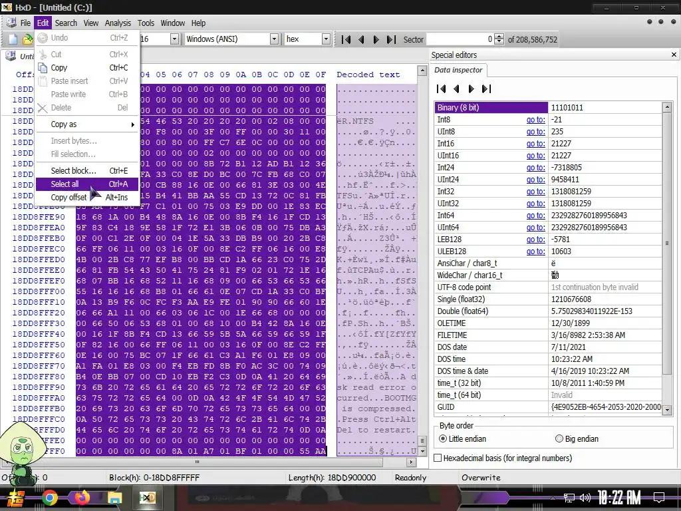Click 'go to:' link for Int32
The width and height of the screenshot is (681, 511).
tap(535, 192)
